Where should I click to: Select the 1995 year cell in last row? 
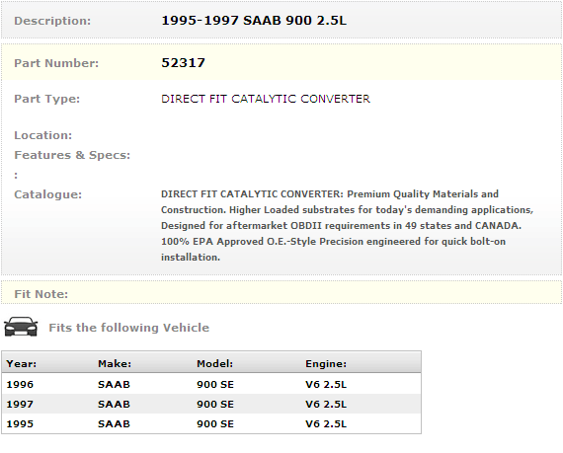pyautogui.click(x=20, y=424)
